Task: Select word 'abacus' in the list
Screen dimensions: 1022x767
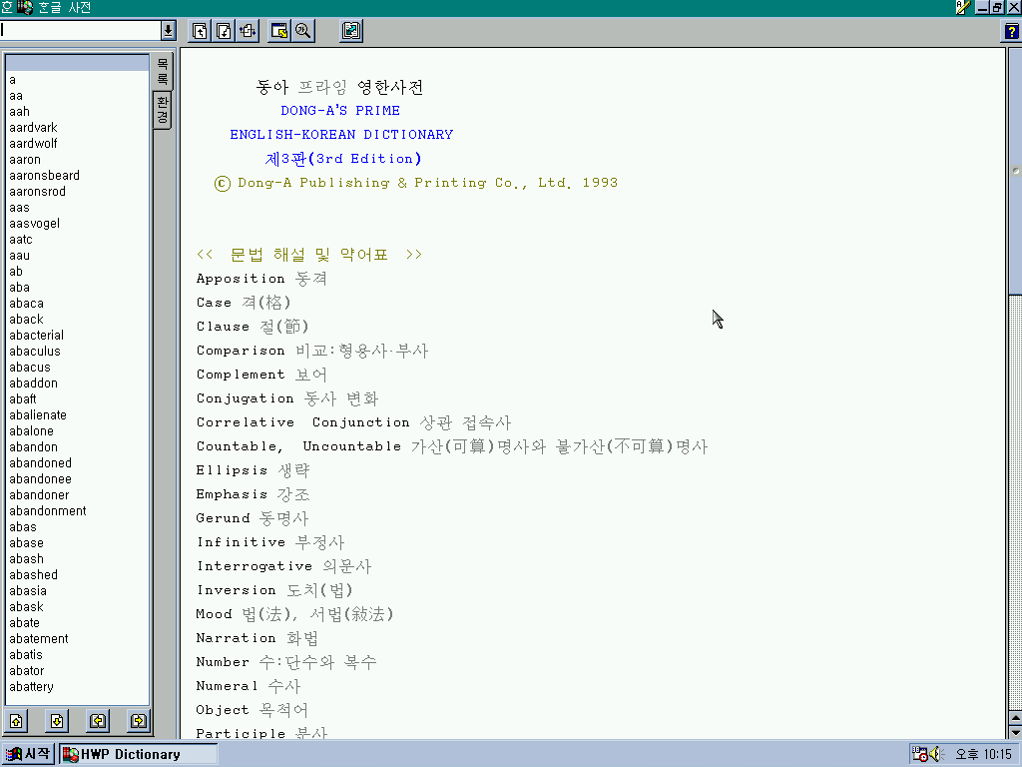Action: [30, 368]
